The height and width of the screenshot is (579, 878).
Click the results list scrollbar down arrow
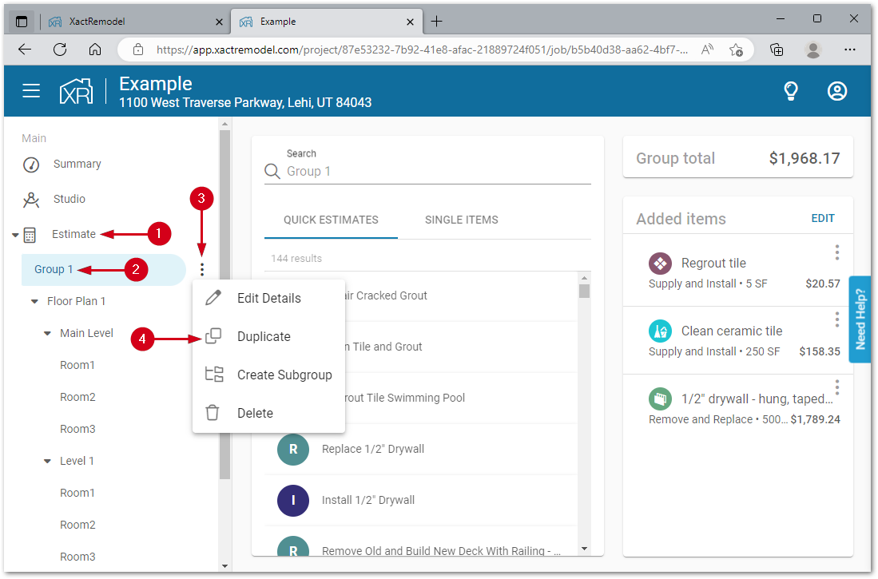pos(584,549)
